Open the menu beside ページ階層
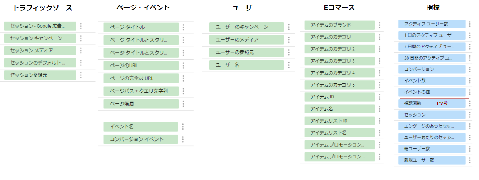Screen dimensions: 479x180 pos(184,103)
